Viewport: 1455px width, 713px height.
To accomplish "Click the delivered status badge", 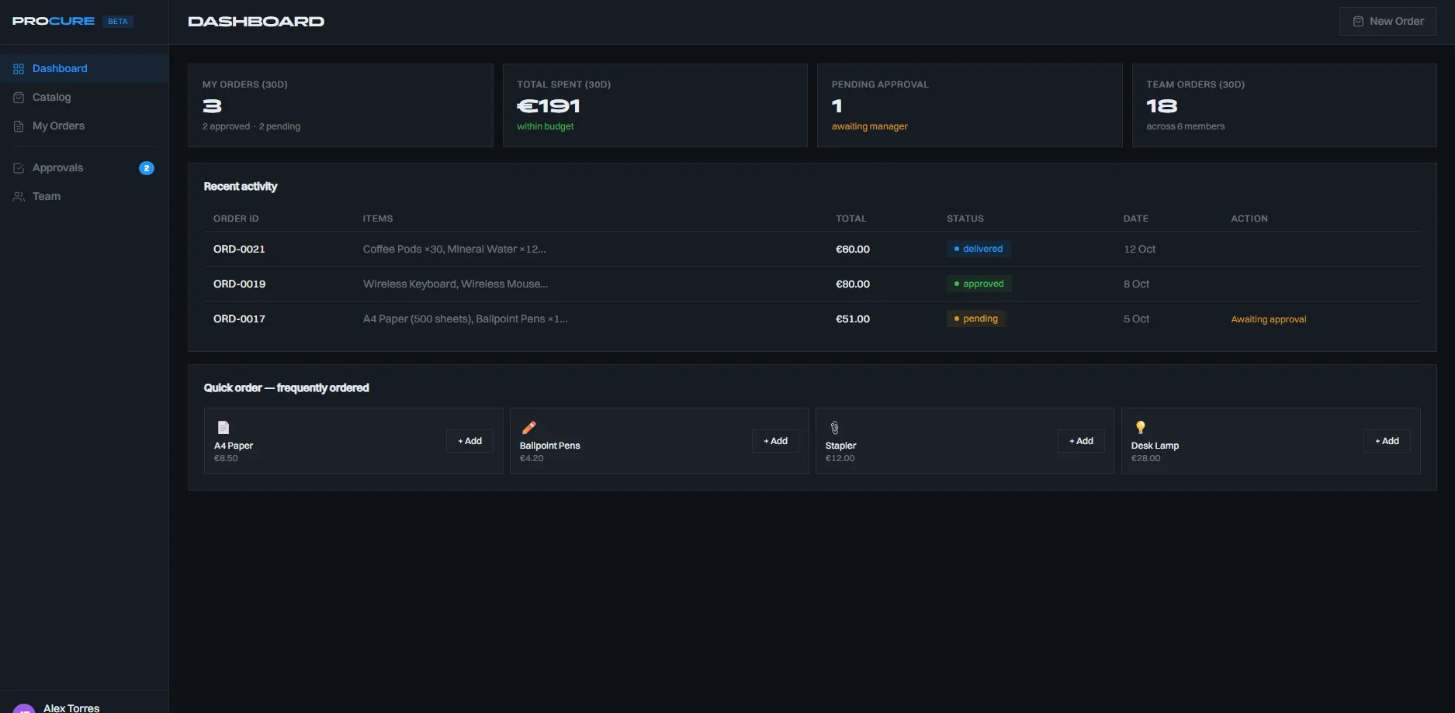I will (979, 249).
